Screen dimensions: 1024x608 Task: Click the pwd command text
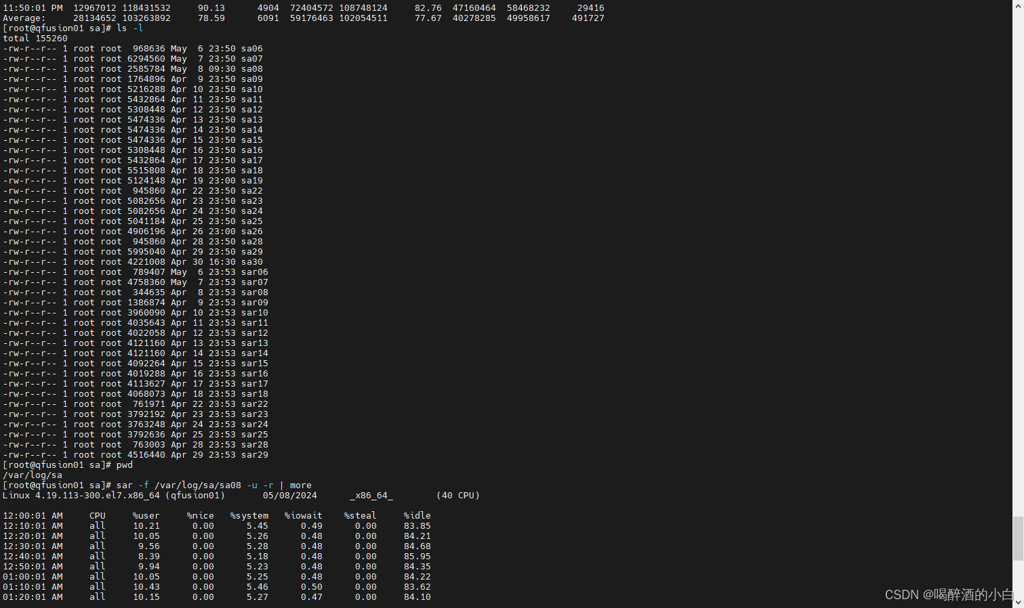[x=125, y=464]
